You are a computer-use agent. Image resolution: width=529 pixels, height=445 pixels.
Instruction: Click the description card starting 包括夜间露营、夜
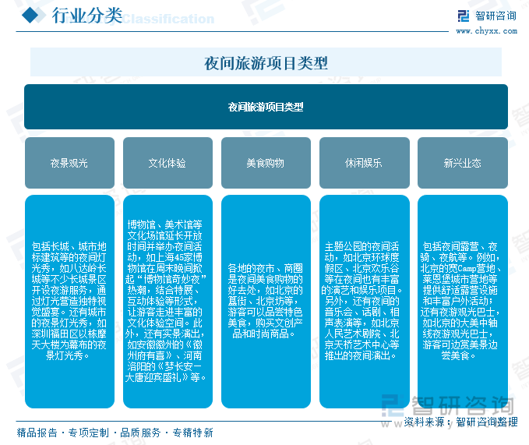tap(463, 302)
